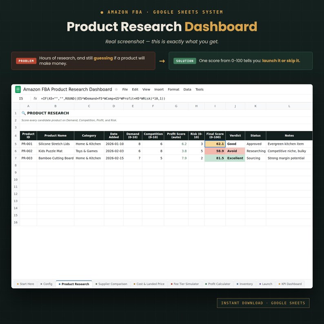Viewport: 324px width, 324px height.
Task: Open the Supplier Comparison sheet tab
Action: (111, 284)
